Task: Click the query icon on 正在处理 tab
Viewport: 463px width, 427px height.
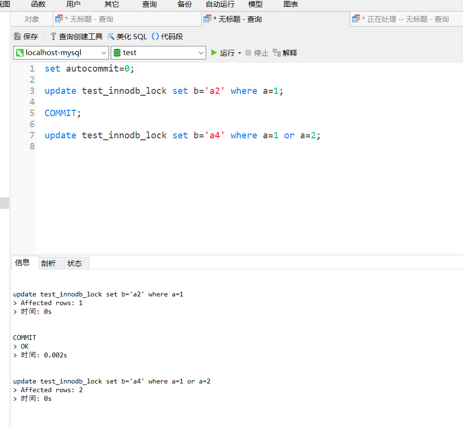Action: [x=356, y=18]
